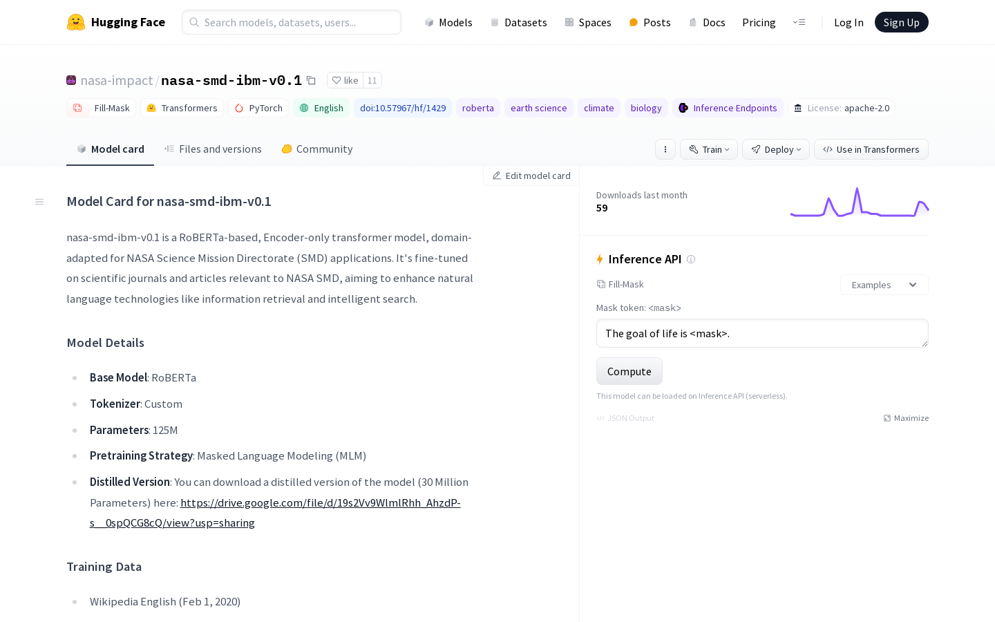
Task: Switch to Files and versions tab
Action: point(213,149)
